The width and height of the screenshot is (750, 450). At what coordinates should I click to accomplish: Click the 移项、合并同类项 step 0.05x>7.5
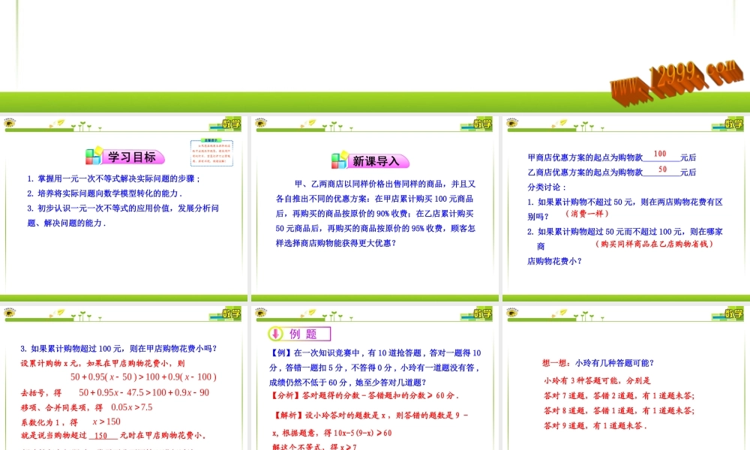[x=86, y=407]
